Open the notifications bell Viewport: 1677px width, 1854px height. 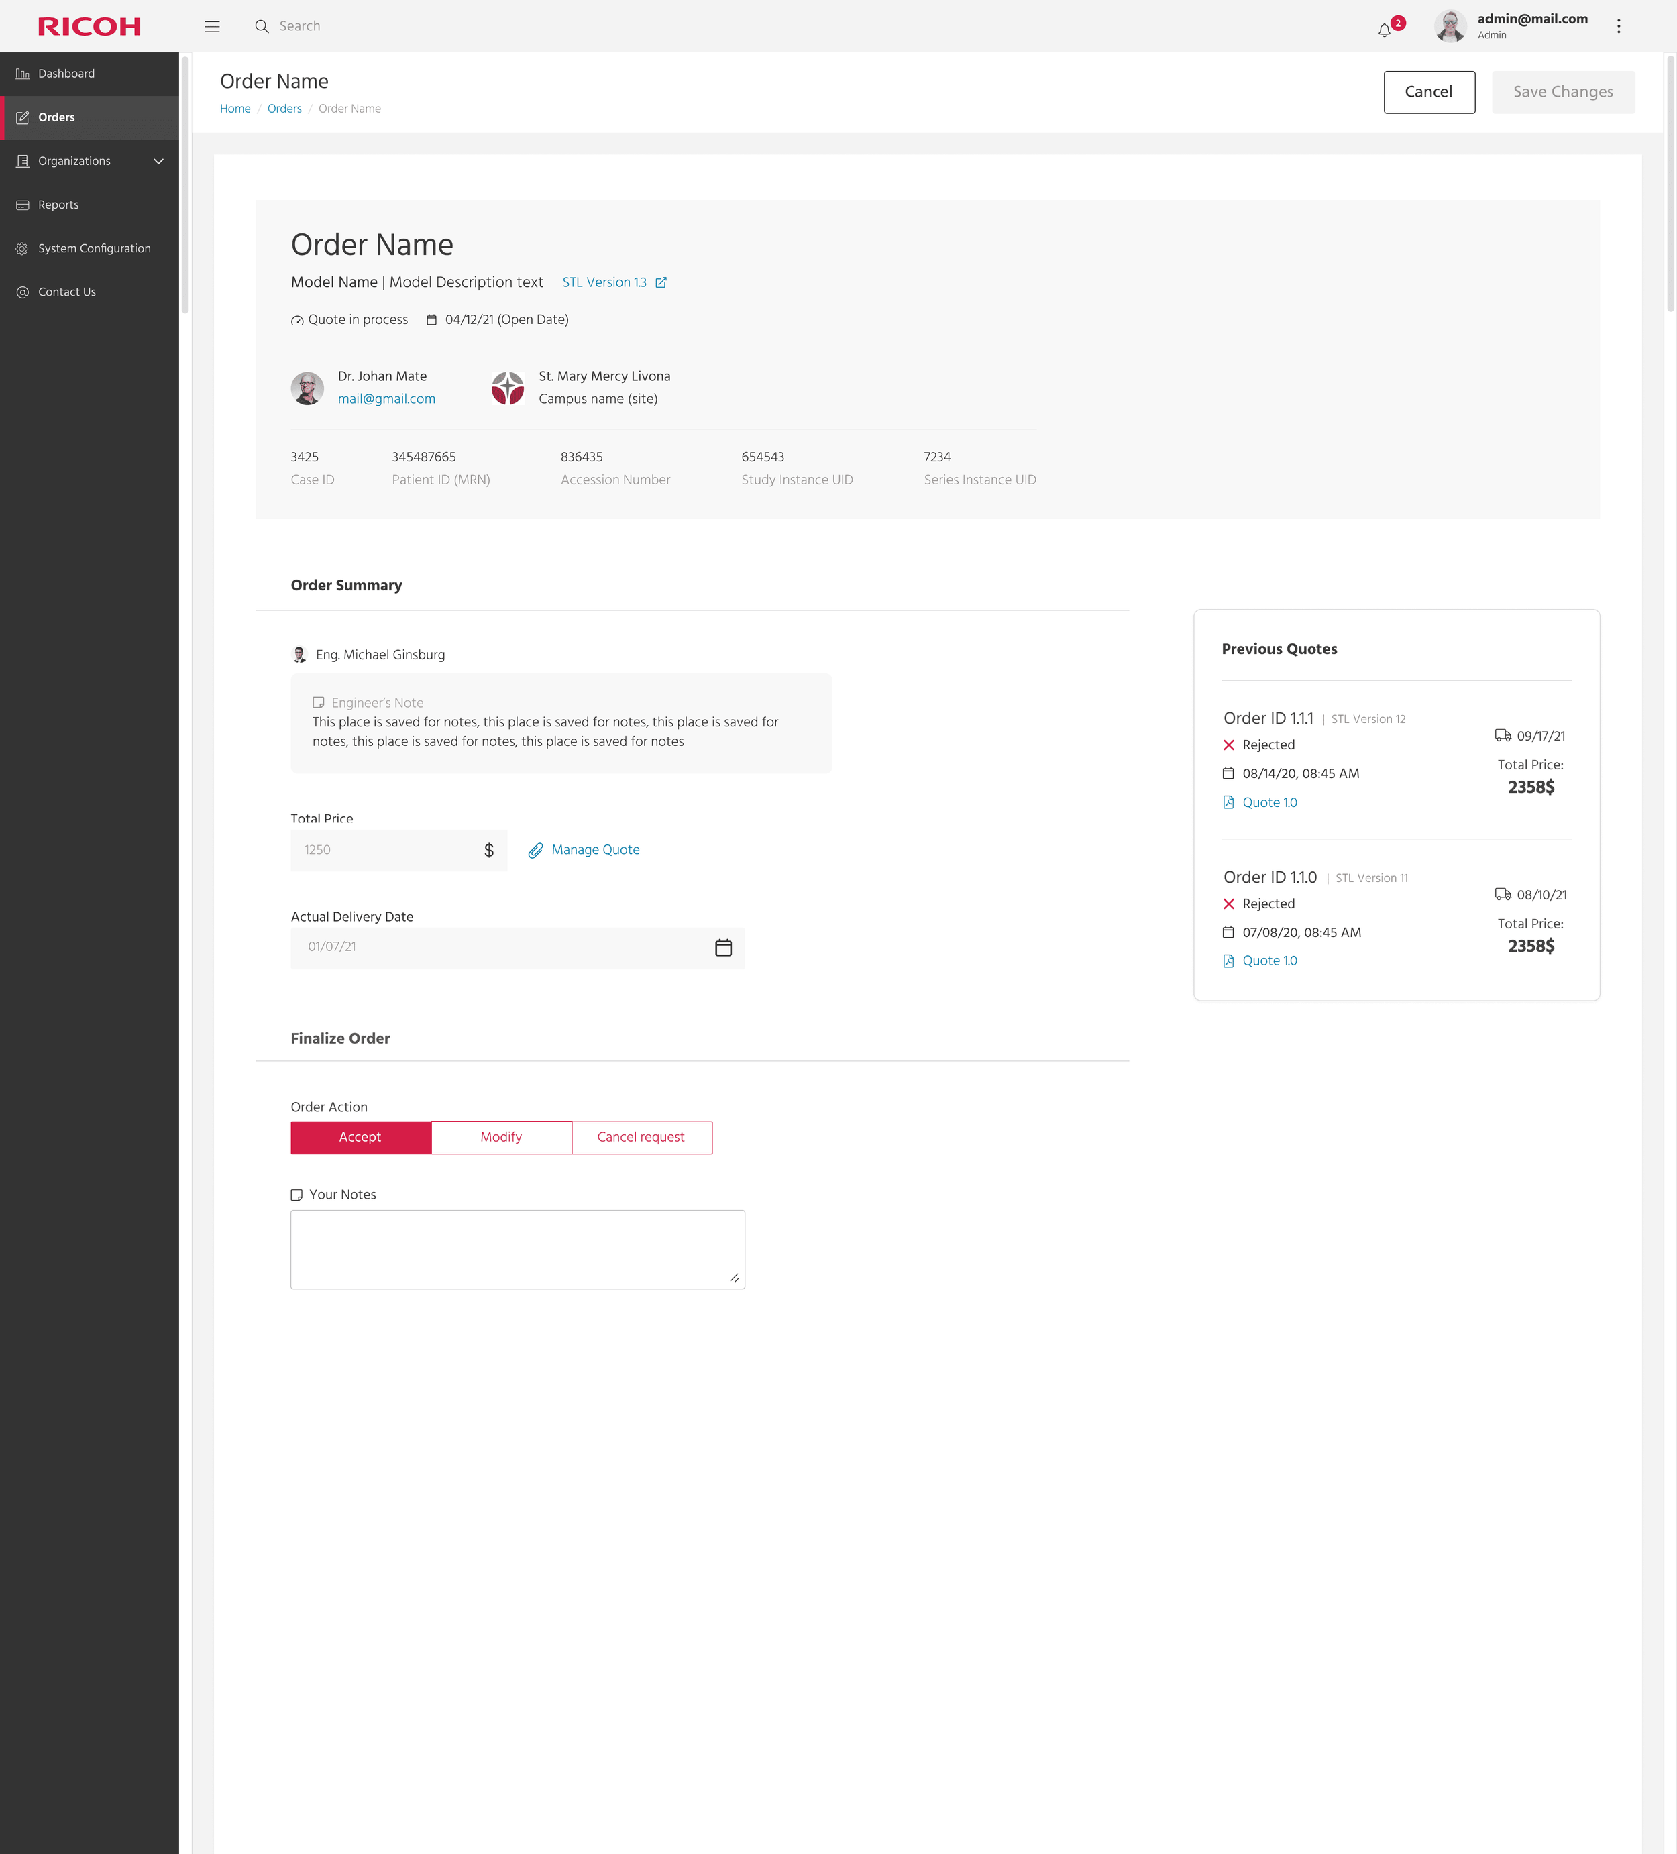[1385, 30]
